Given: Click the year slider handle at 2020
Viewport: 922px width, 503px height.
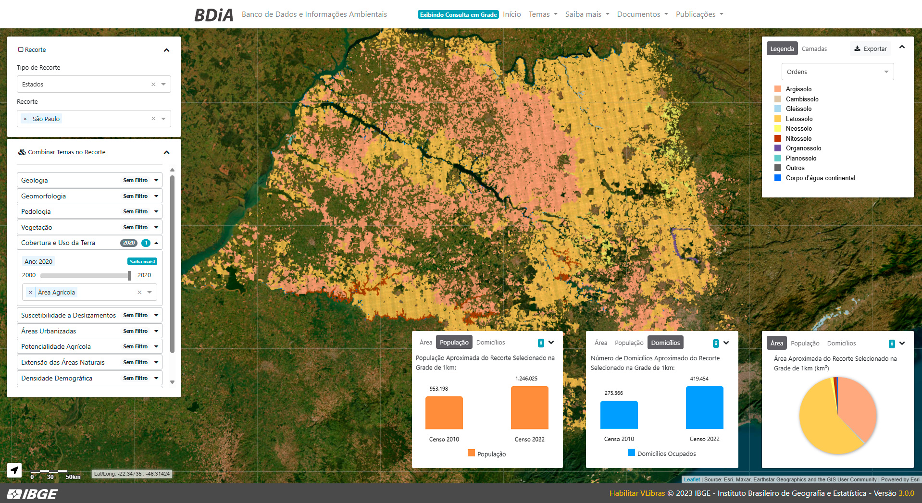Looking at the screenshot, I should click(x=129, y=275).
